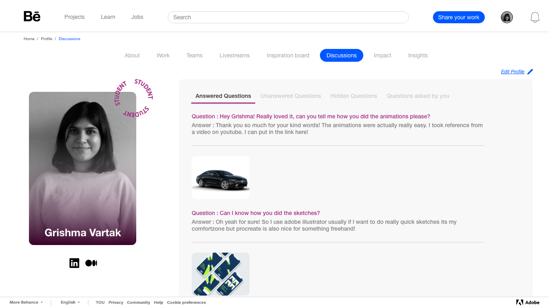This screenshot has height=308, width=549.
Task: Open the black car project thumbnail
Action: [221, 177]
